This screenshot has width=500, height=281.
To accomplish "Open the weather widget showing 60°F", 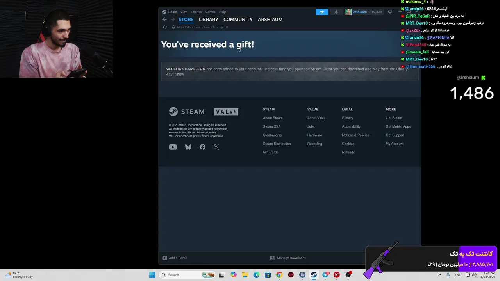I will tap(19, 275).
